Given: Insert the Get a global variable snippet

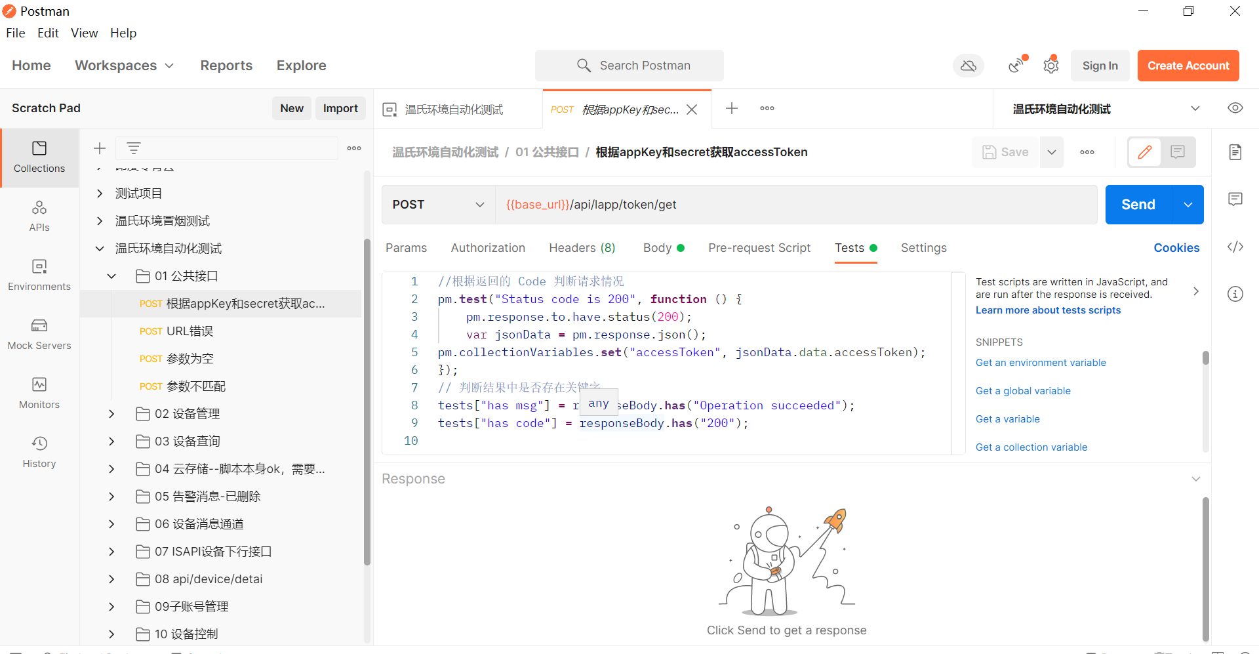Looking at the screenshot, I should click(1023, 391).
